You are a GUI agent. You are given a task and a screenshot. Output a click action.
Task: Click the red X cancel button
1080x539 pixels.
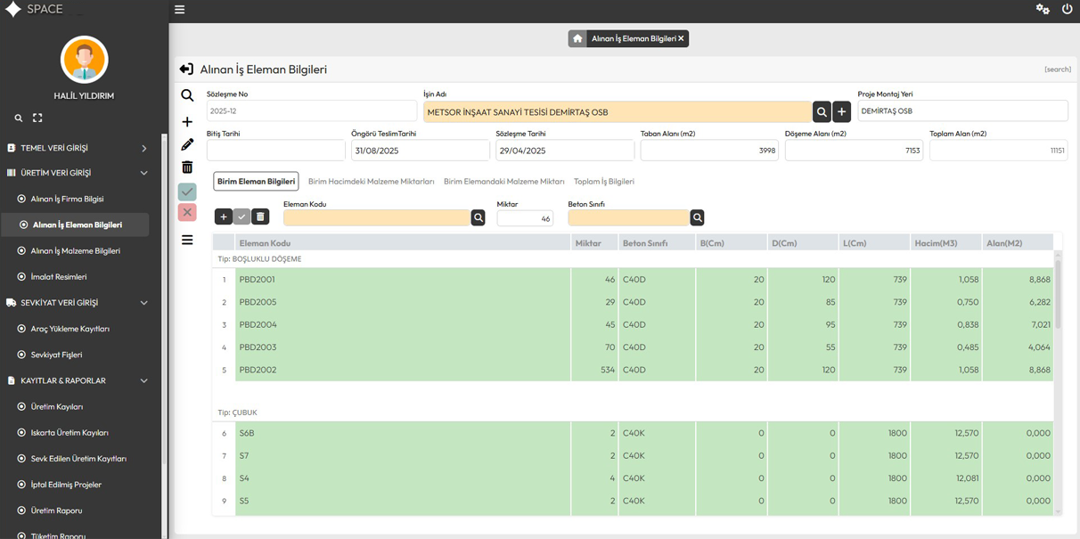[x=187, y=212]
